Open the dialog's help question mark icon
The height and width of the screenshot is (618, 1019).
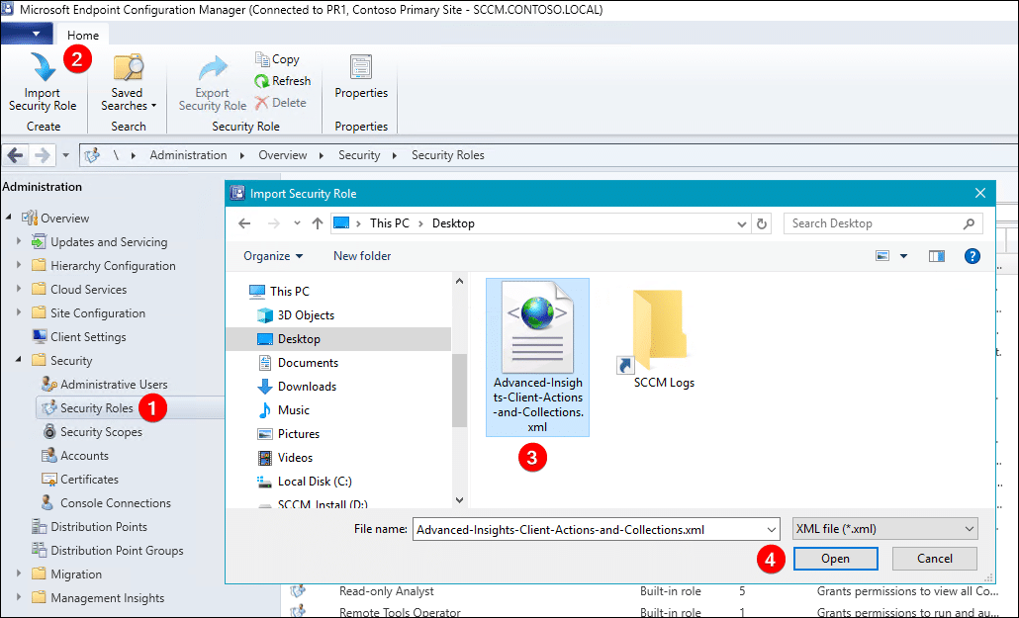pos(972,256)
